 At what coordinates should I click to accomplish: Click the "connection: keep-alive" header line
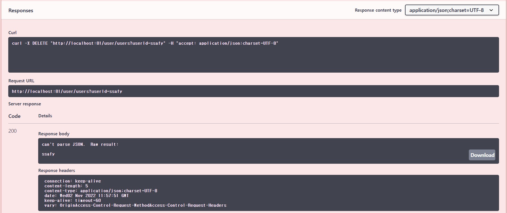coord(73,181)
